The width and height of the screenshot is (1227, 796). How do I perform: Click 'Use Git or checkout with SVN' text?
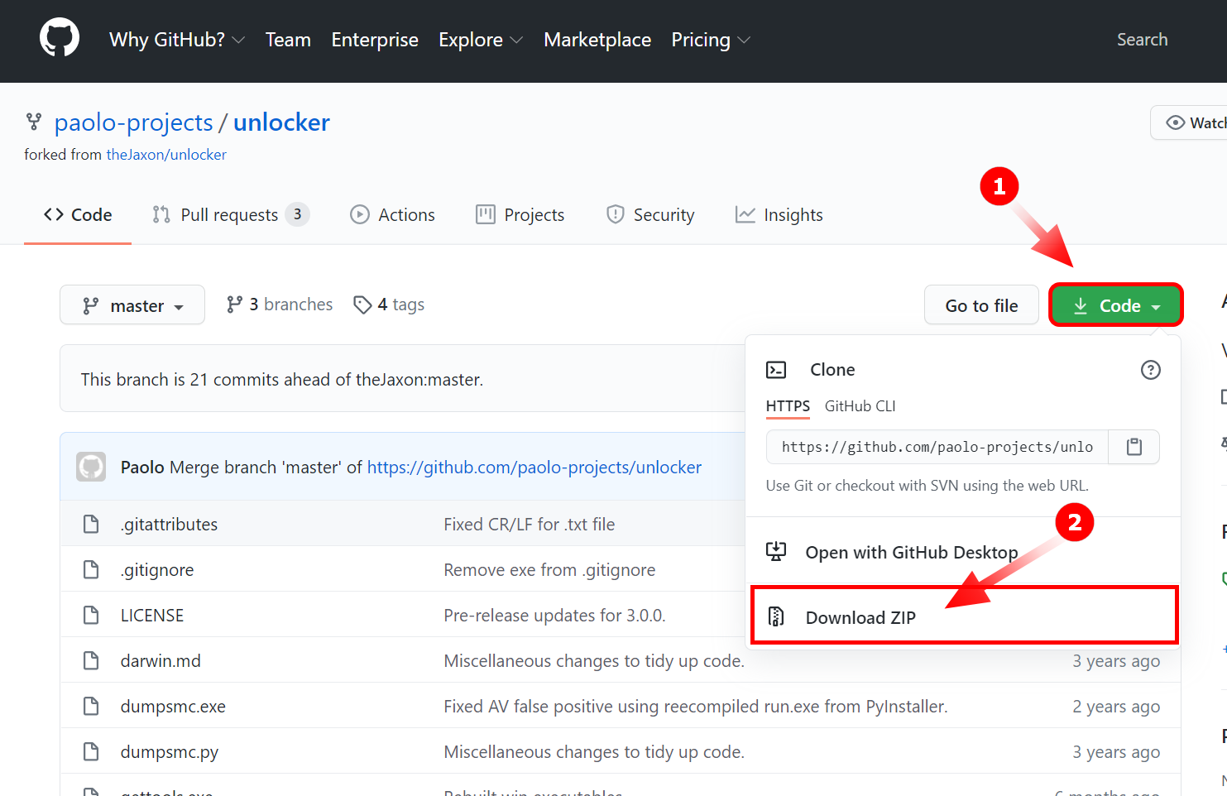[x=927, y=486]
